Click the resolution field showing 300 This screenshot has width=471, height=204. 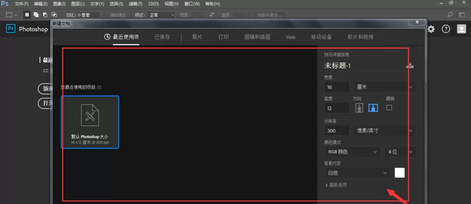(x=337, y=131)
